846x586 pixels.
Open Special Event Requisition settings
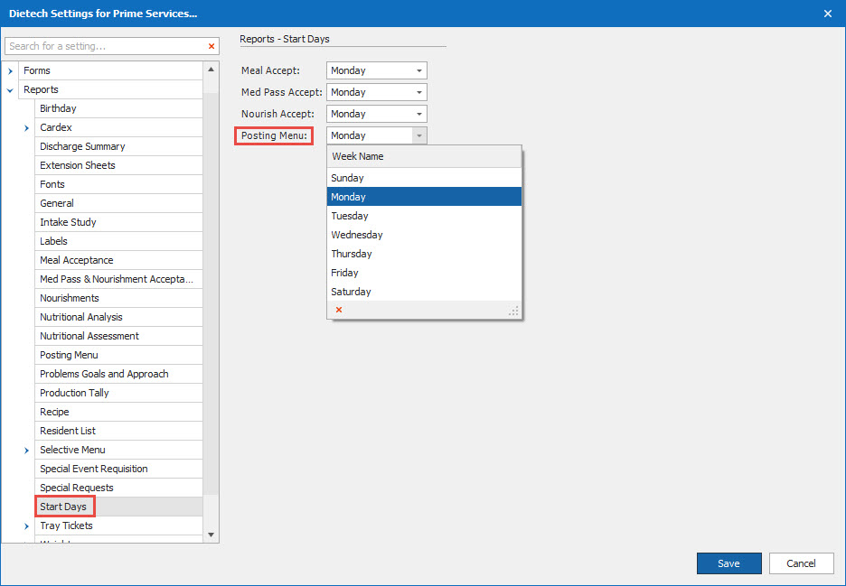(118, 469)
